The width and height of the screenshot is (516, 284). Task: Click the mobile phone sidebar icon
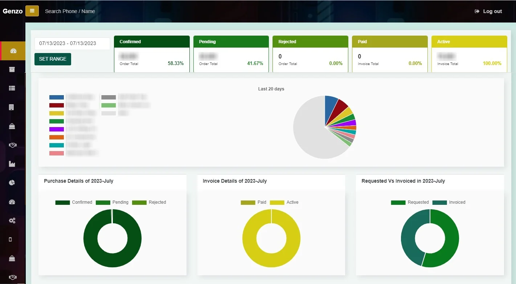tap(11, 239)
